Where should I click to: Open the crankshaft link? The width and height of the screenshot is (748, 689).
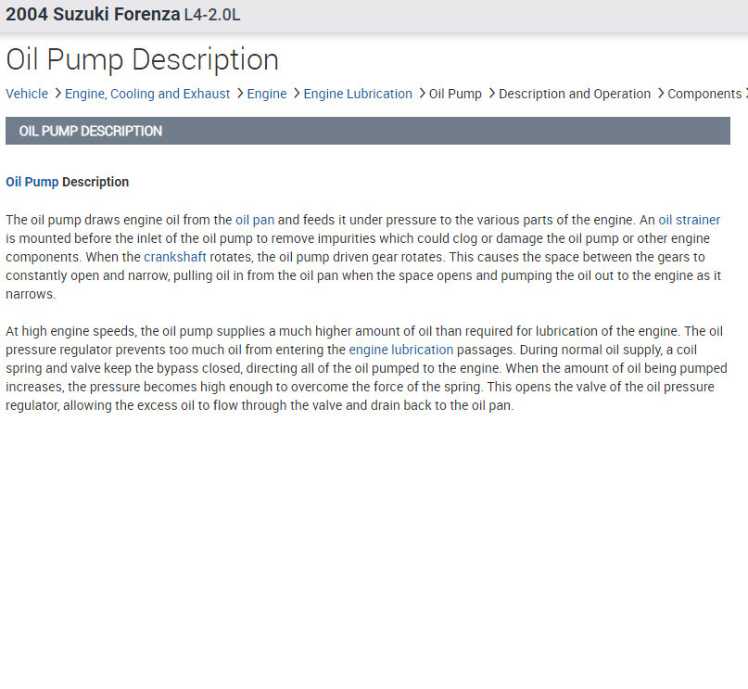175,257
